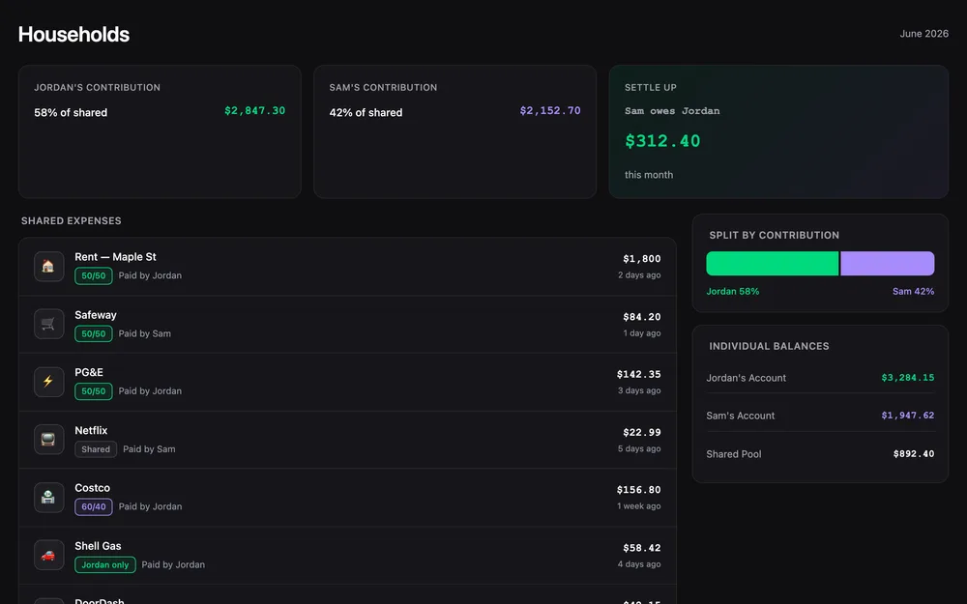Screen dimensions: 967x604
Task: Click '58% of shared' text
Action: [x=71, y=113]
